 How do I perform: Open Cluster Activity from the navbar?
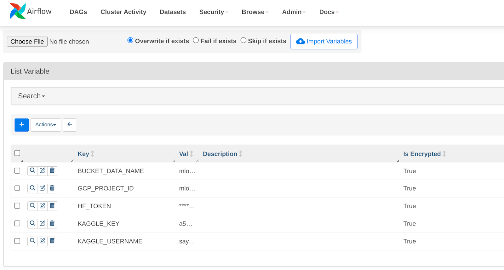[123, 12]
